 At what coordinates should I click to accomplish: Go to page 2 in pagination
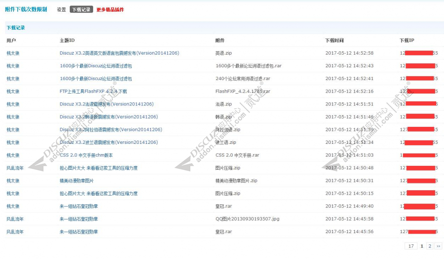(430, 246)
